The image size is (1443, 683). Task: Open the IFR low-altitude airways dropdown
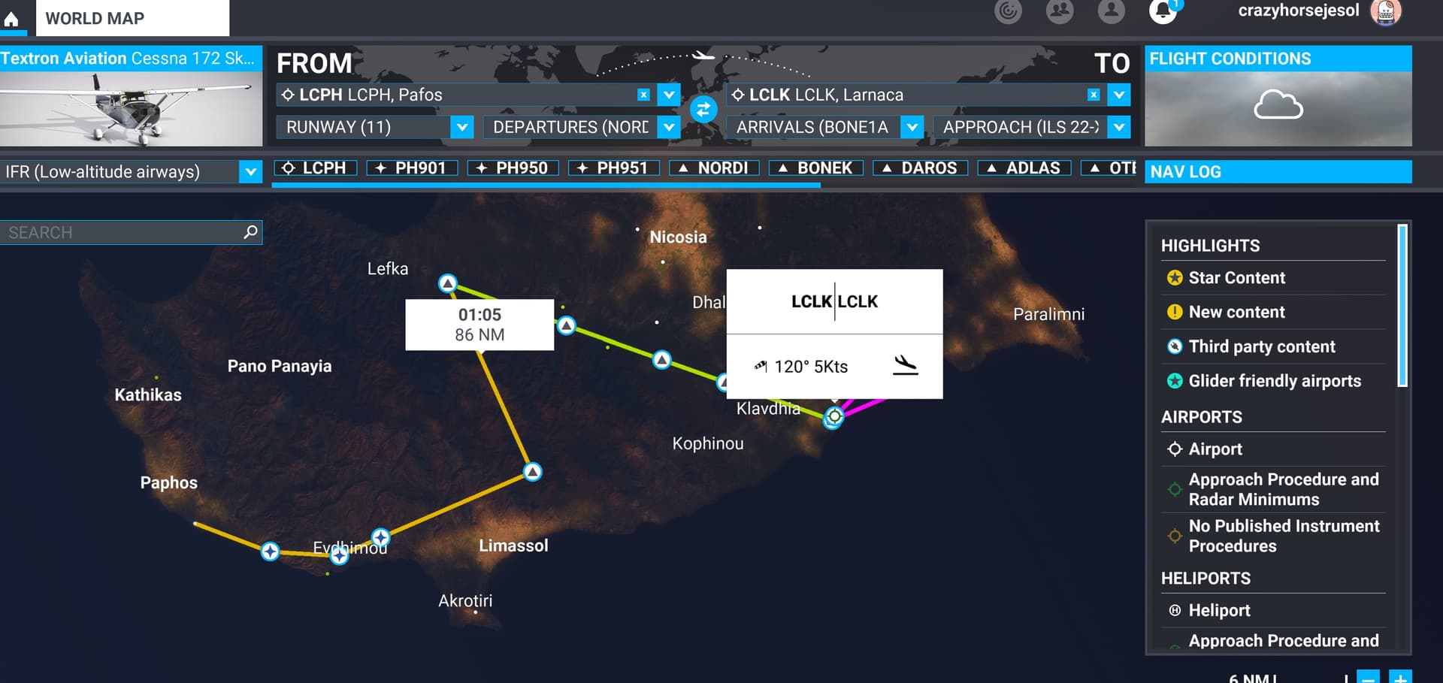[x=250, y=172]
